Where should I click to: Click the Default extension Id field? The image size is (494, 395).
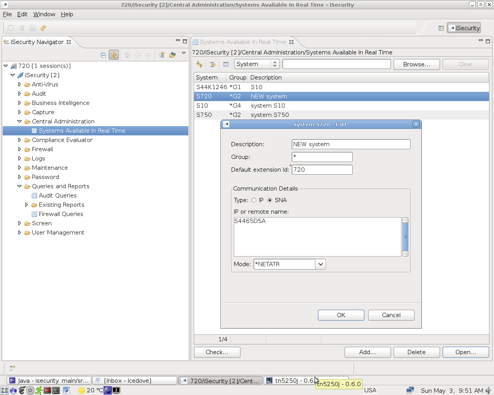click(322, 170)
